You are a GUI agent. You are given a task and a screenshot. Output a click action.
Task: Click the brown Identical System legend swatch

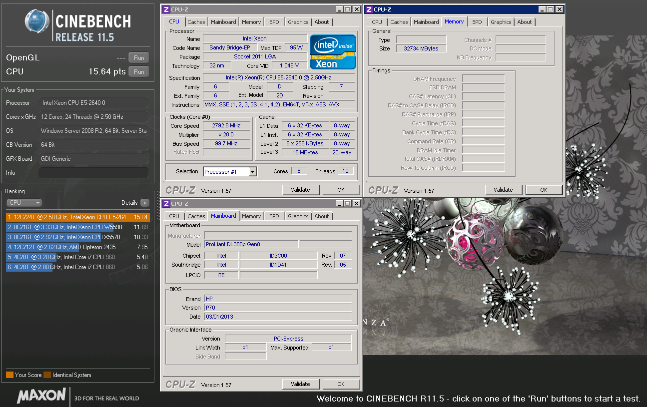47,375
